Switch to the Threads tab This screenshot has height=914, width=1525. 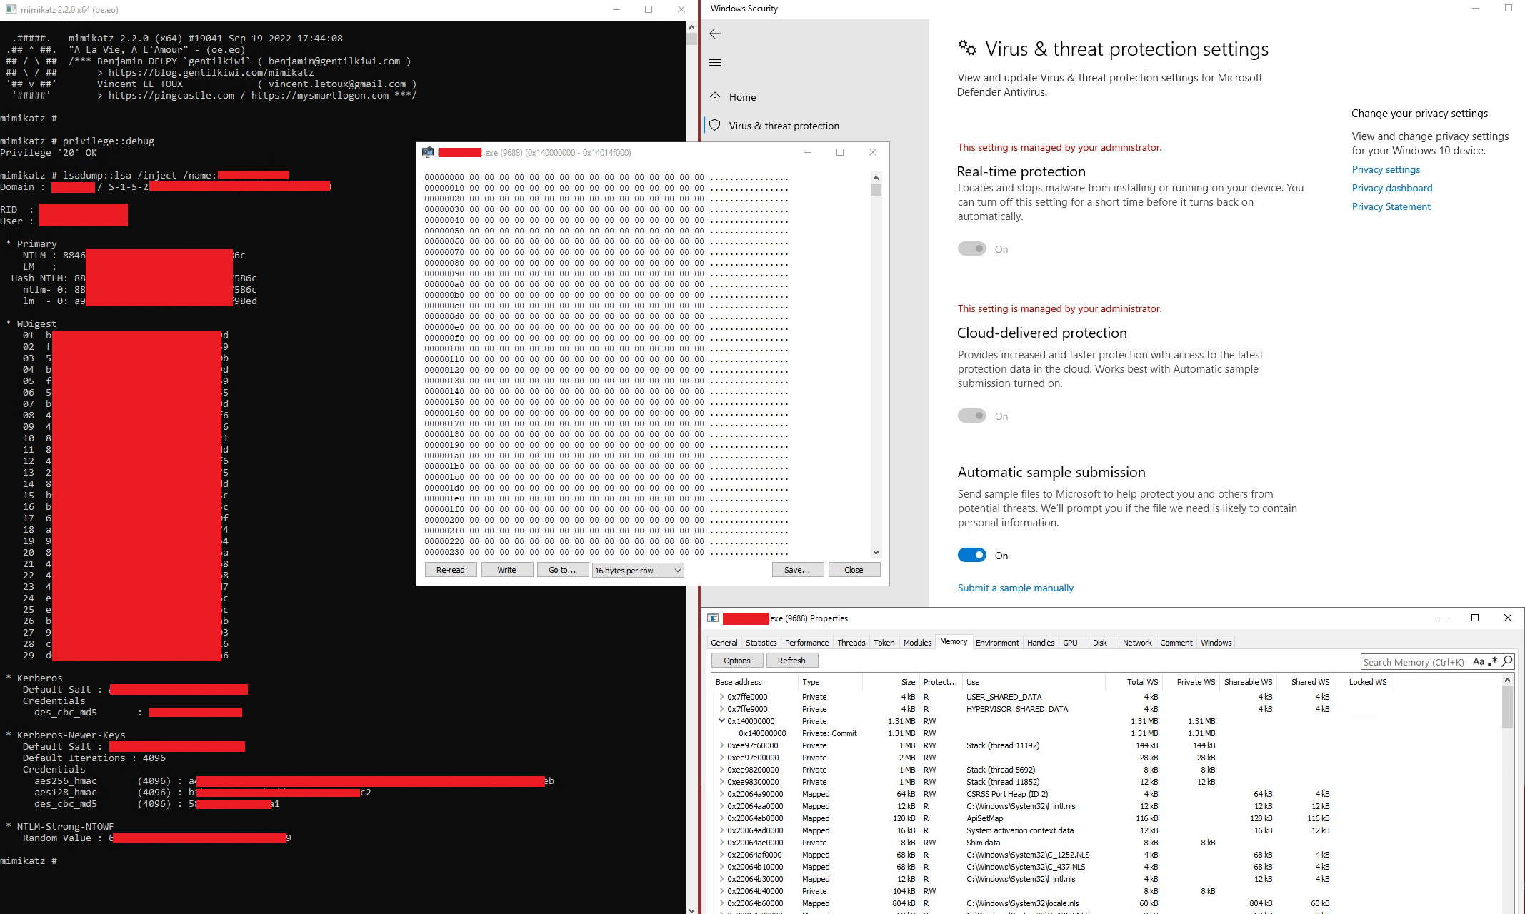coord(851,643)
